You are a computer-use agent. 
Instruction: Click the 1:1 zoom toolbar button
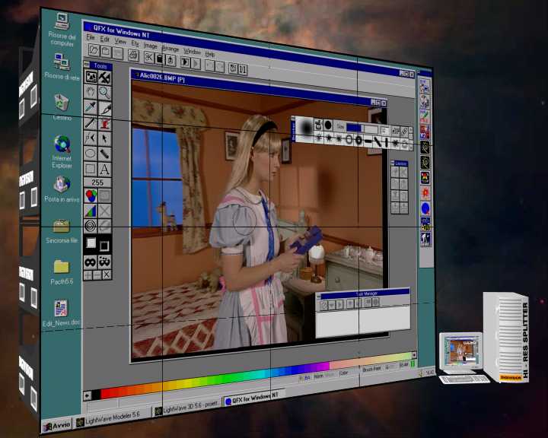tap(243, 69)
